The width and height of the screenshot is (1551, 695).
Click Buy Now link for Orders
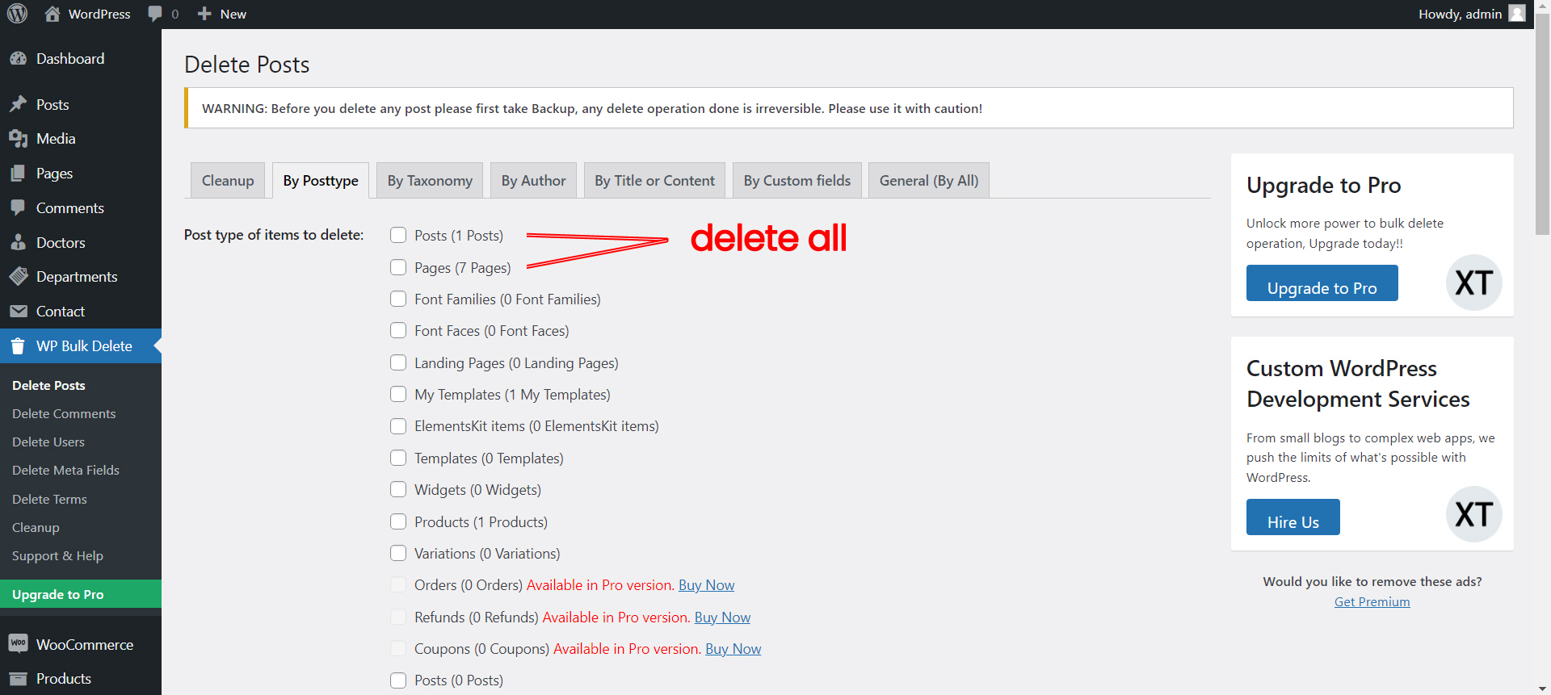tap(706, 585)
